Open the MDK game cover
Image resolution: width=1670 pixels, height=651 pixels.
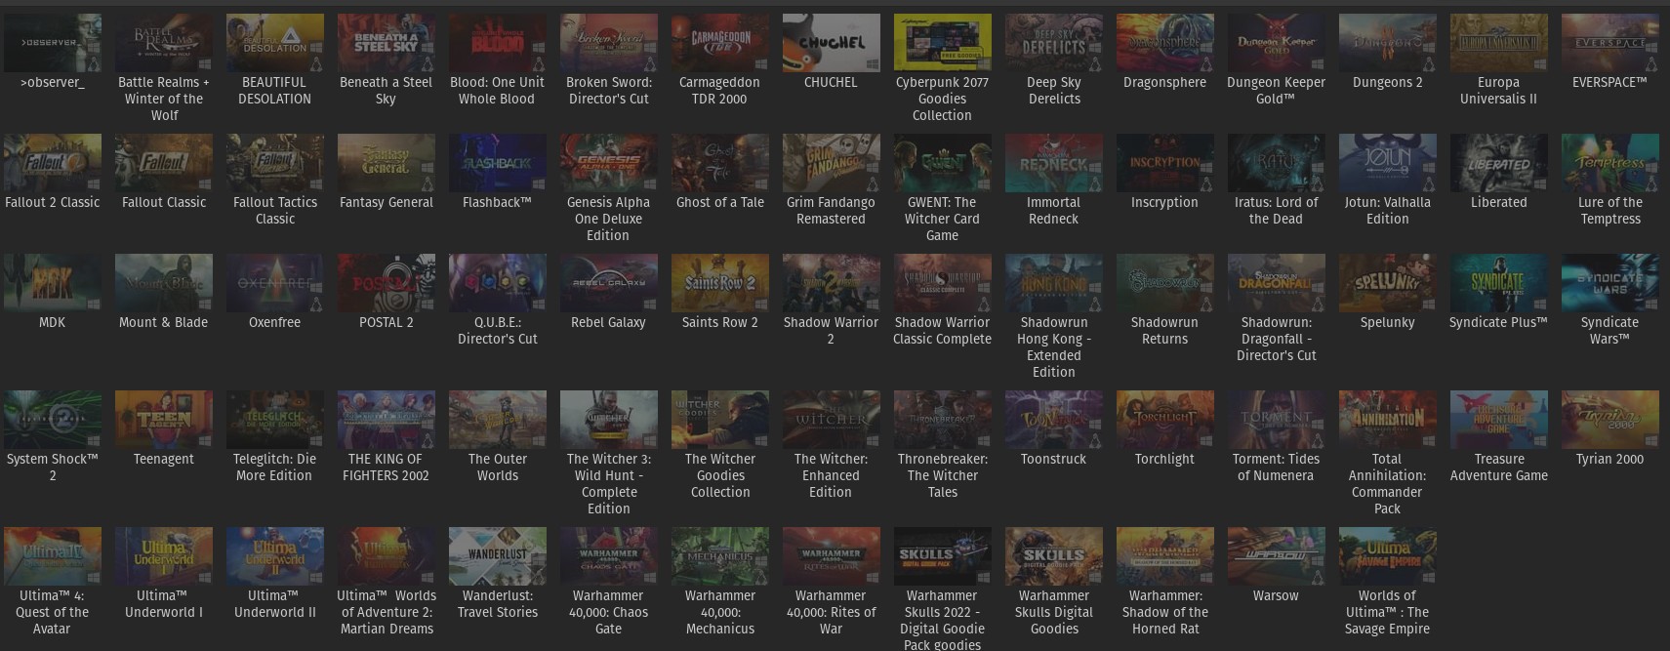pos(53,283)
